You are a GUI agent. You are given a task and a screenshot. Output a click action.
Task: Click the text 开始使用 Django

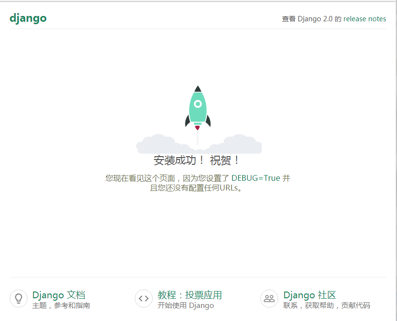click(185, 306)
